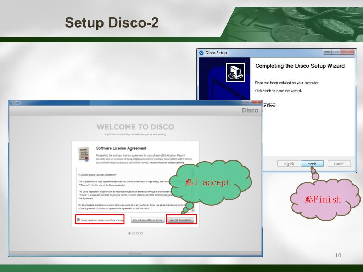
Task: Click the Disco brand label in header
Action: point(250,110)
